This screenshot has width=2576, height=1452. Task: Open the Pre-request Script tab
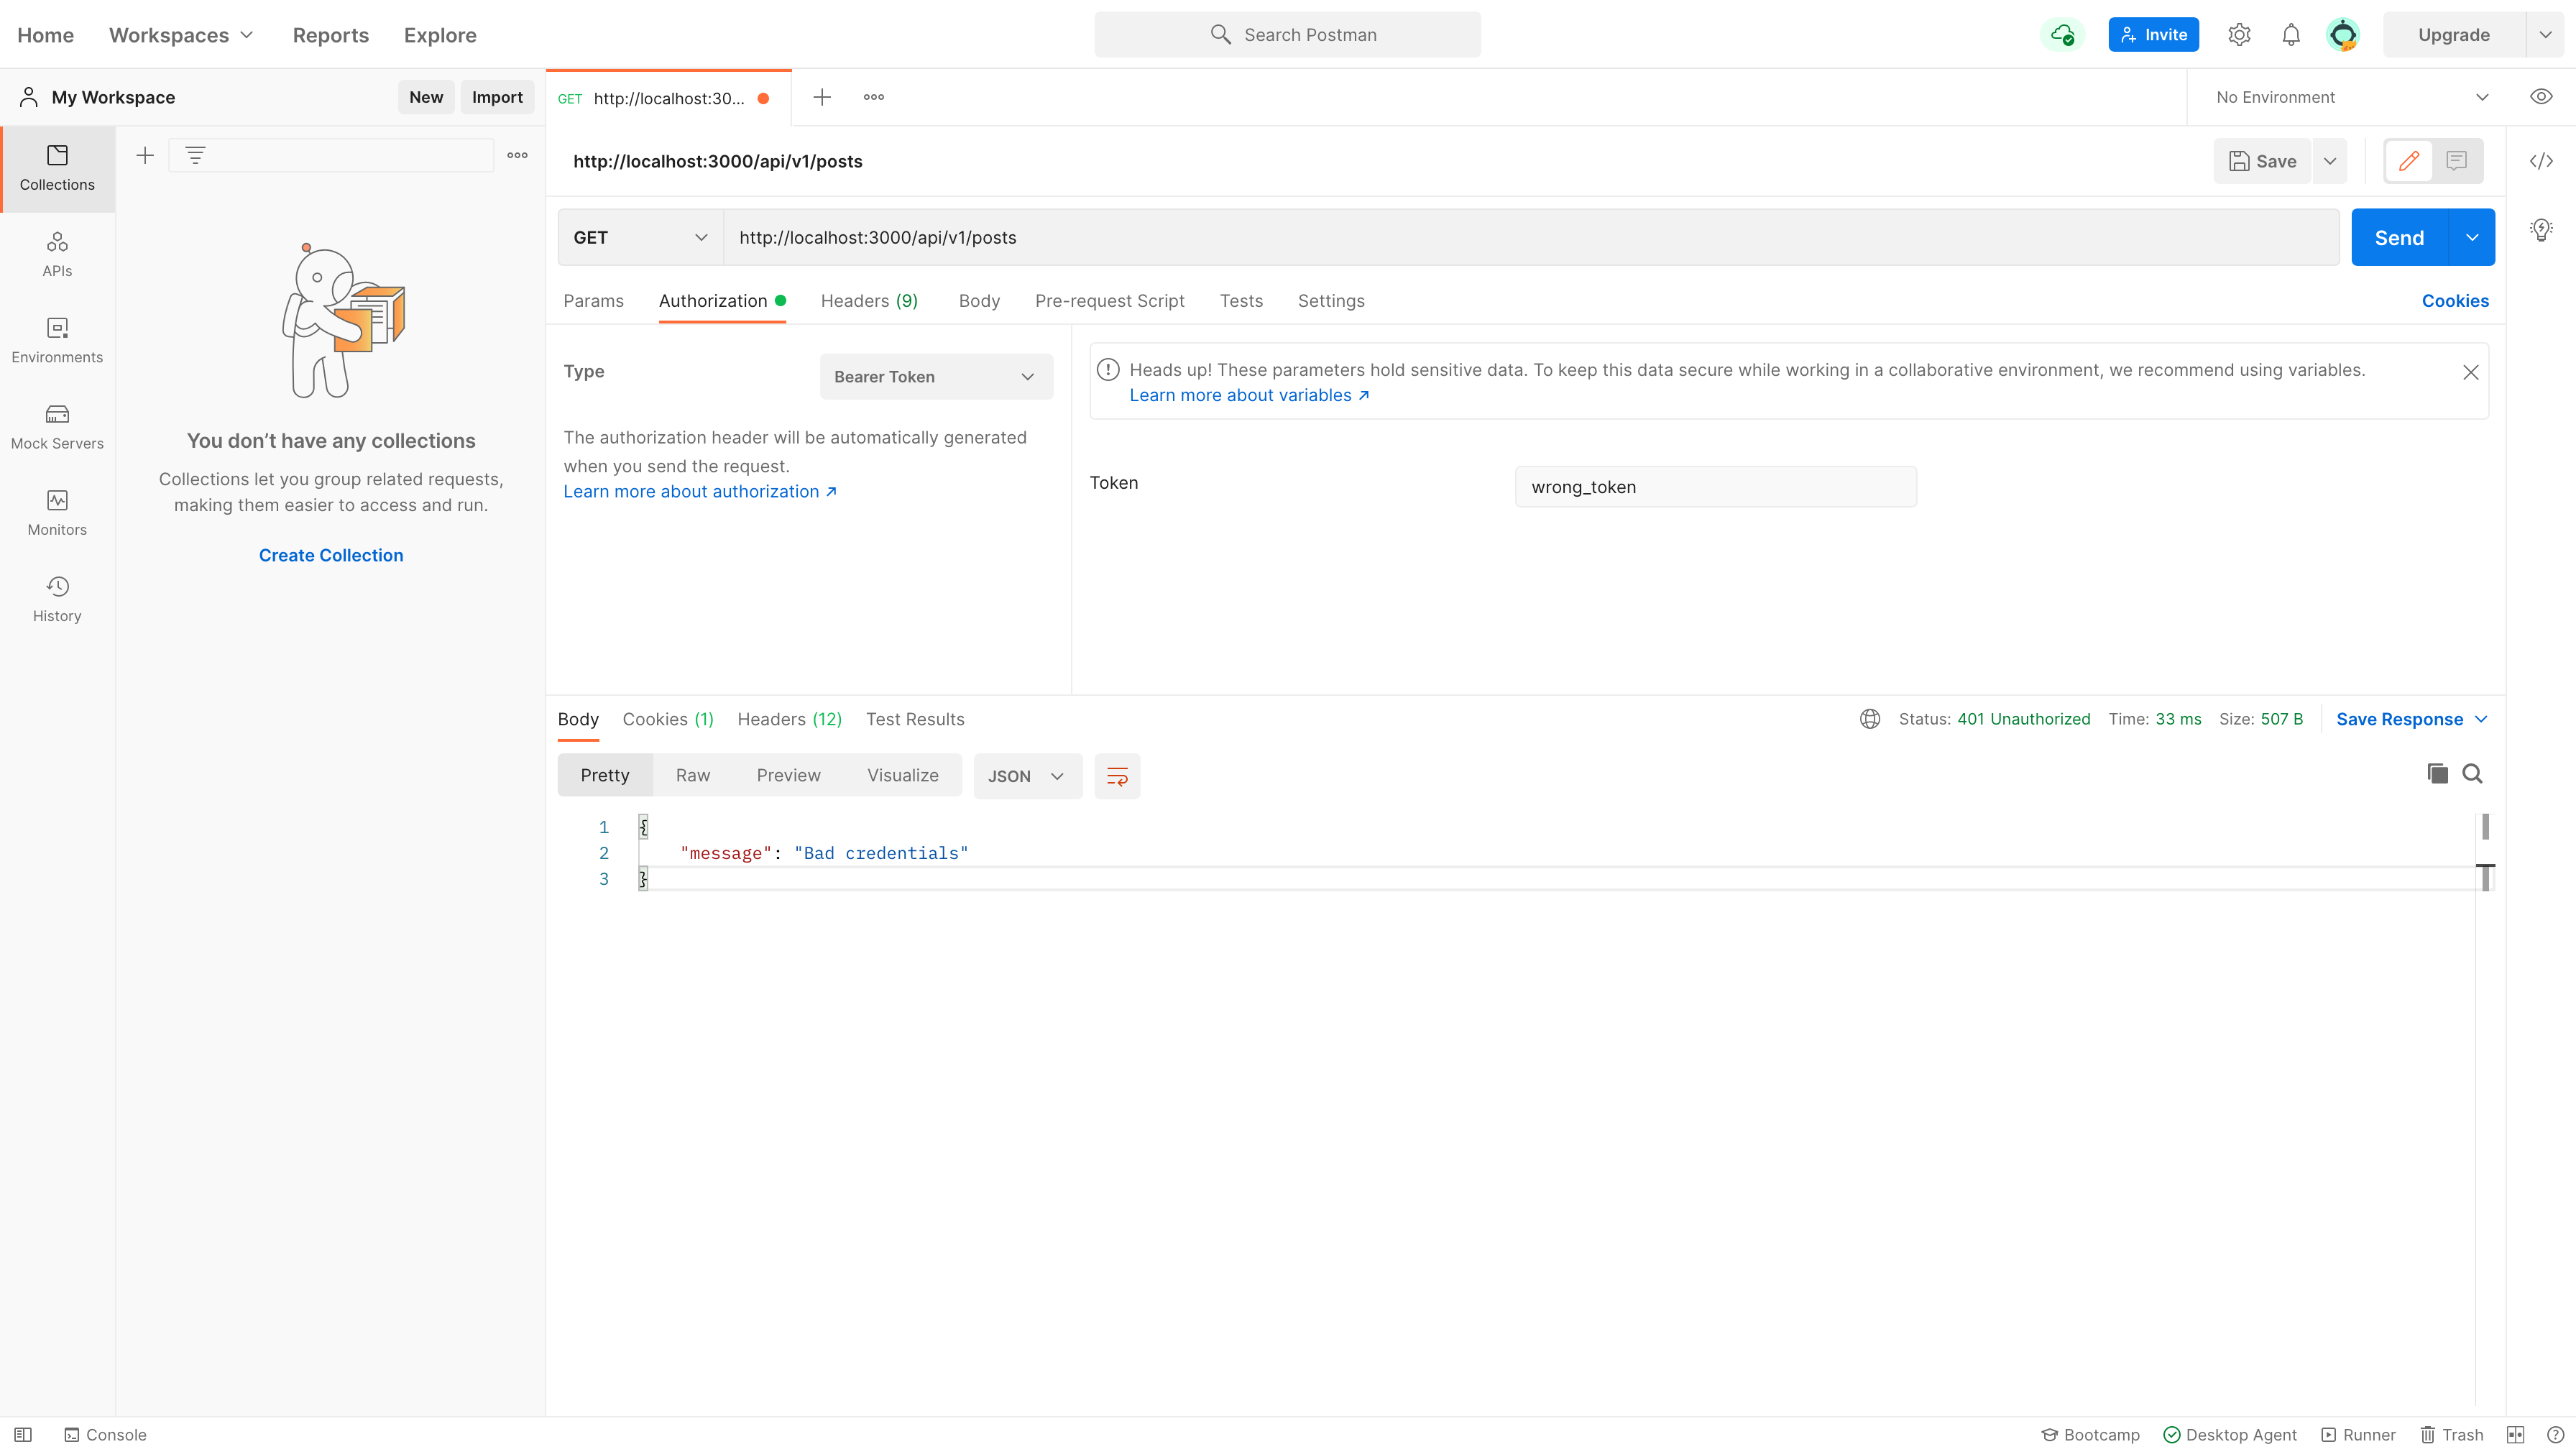click(x=1109, y=301)
